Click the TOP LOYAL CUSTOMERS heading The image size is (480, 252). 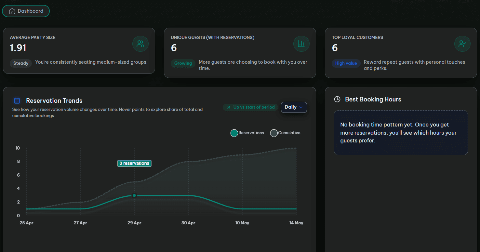tap(357, 37)
